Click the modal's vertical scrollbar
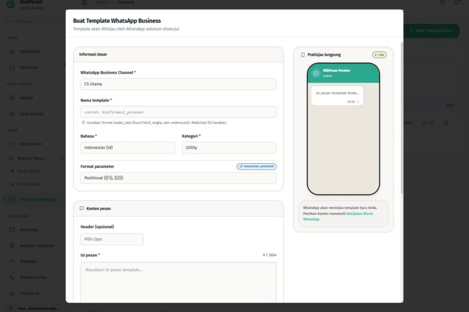 click(x=402, y=114)
